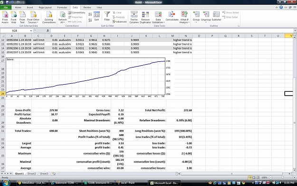Click Remove Duplicates
297x186 pixels.
pyautogui.click(x=145, y=17)
